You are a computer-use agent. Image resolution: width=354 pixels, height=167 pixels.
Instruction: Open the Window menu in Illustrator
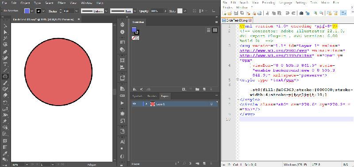pyautogui.click(x=86, y=3)
